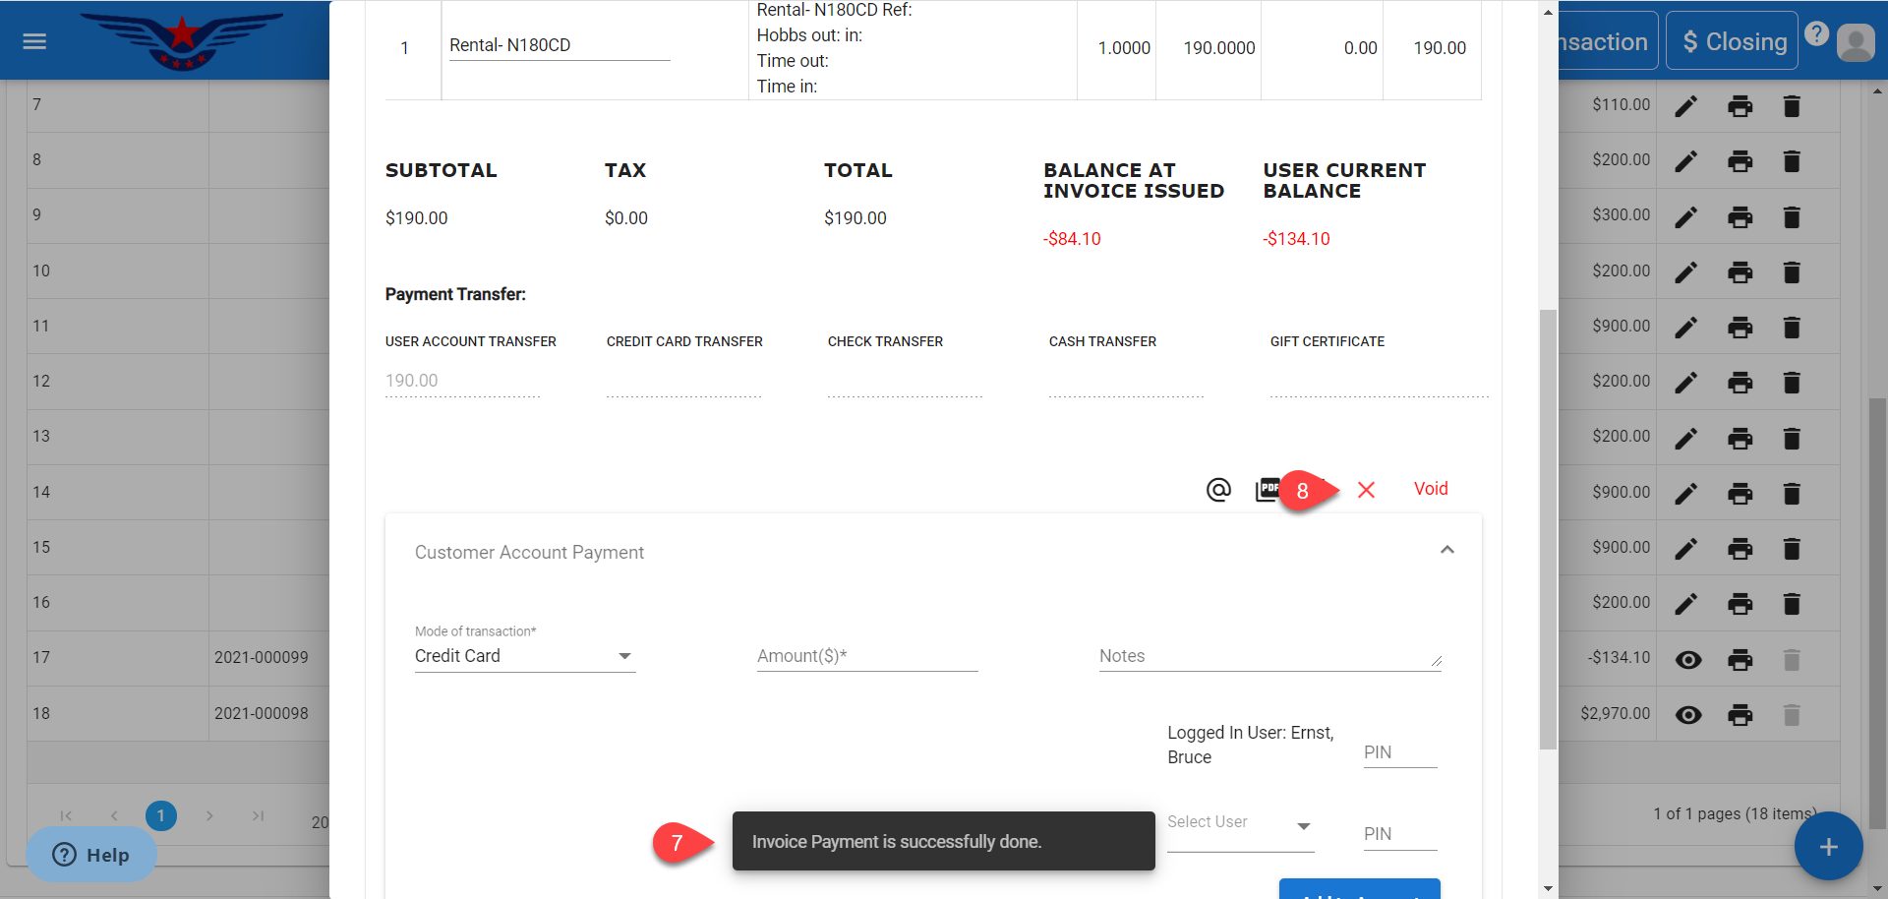
Task: Click the email invoice @ icon
Action: 1218,490
